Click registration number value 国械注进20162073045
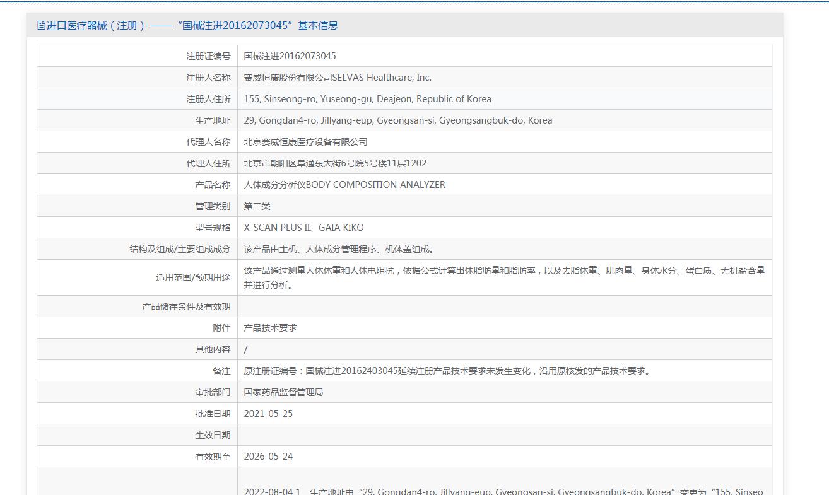Viewport: 829px width, 495px height. pos(290,56)
